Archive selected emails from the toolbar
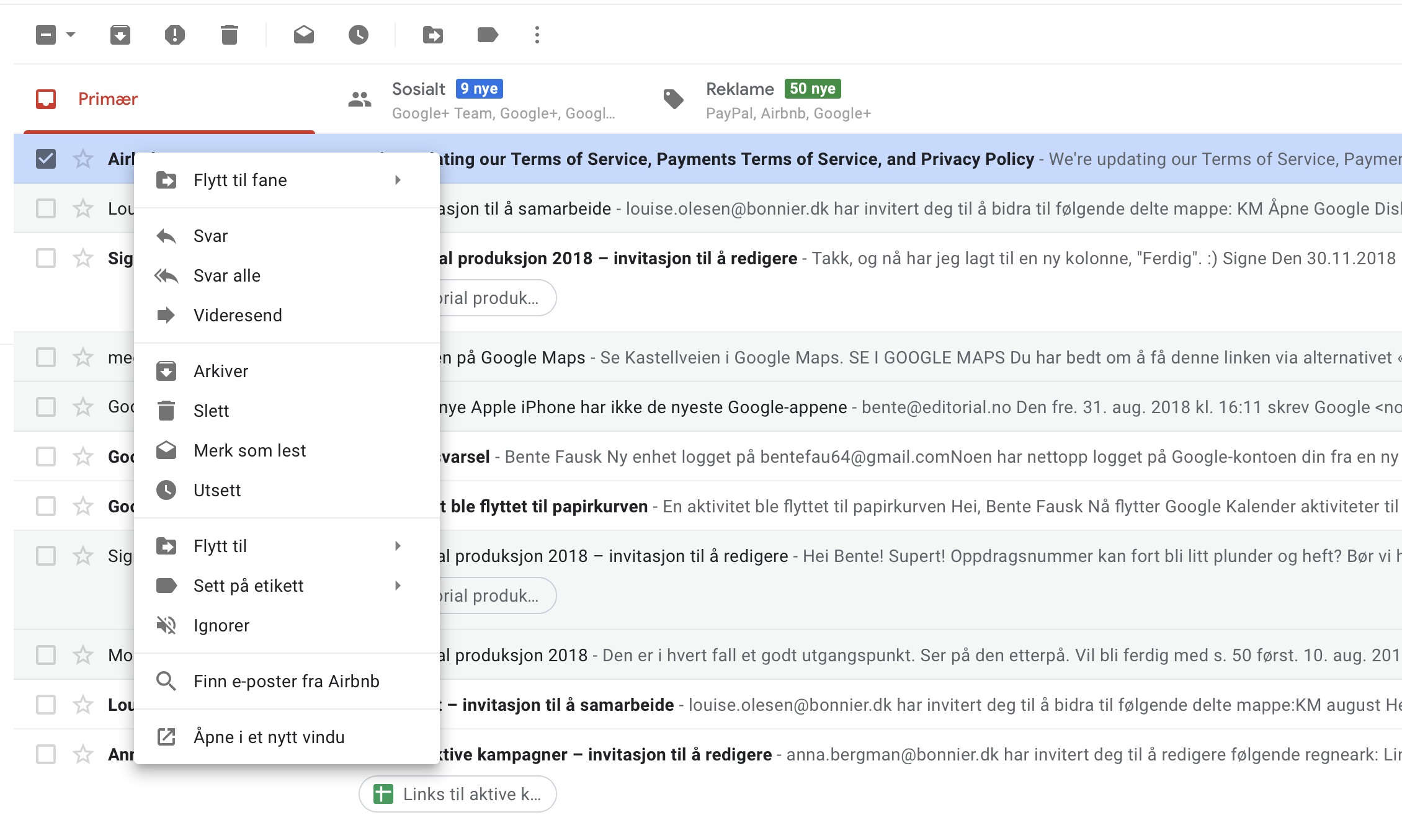The image size is (1402, 820). (x=120, y=35)
